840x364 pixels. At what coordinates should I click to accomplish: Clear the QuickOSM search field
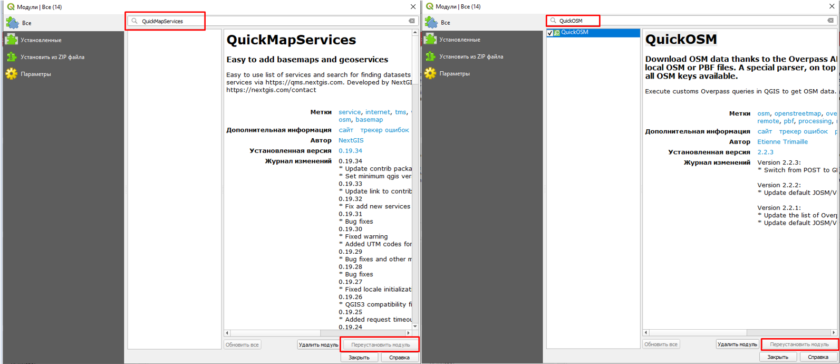click(x=830, y=21)
